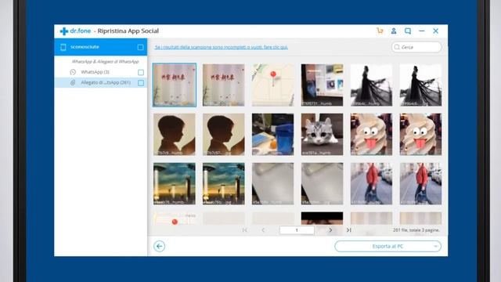Select first grey blurry thumbnail
501x282 pixels.
273,183
